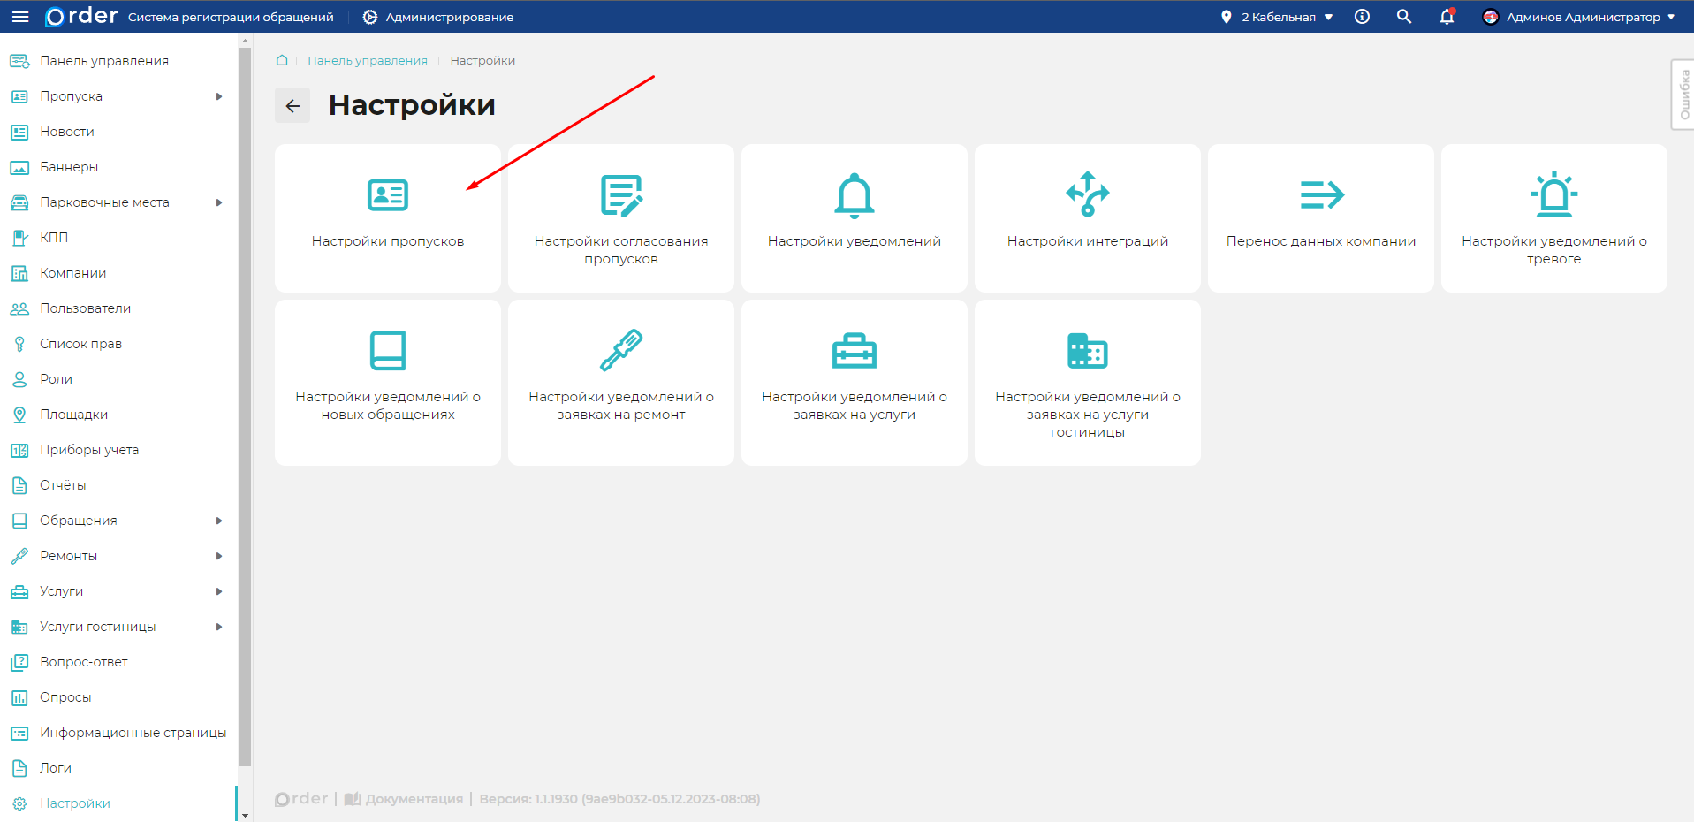Screen dimensions: 1694x822
Task: Open the Настройки интеграций card
Action: coord(1087,218)
